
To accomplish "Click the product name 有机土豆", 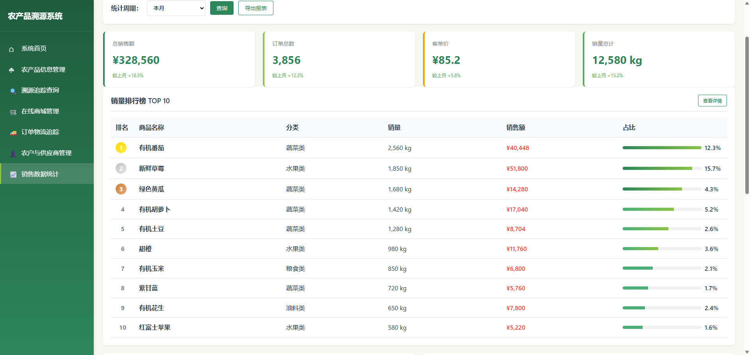I will pyautogui.click(x=152, y=229).
